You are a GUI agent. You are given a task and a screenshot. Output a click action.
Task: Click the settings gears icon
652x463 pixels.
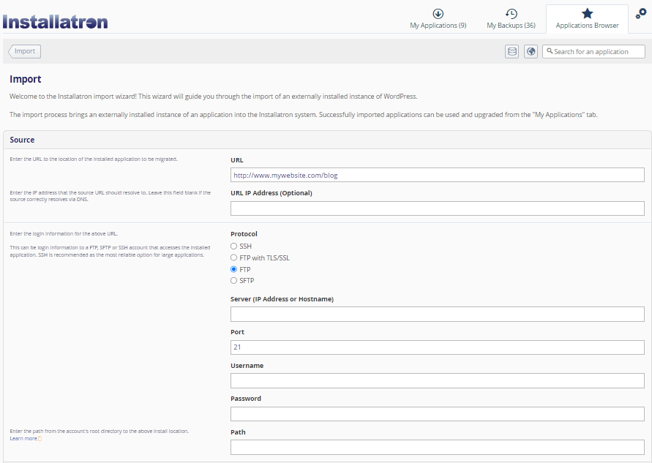[x=640, y=14]
